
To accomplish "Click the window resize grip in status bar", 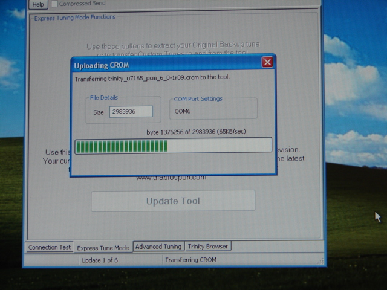I will coord(320,260).
